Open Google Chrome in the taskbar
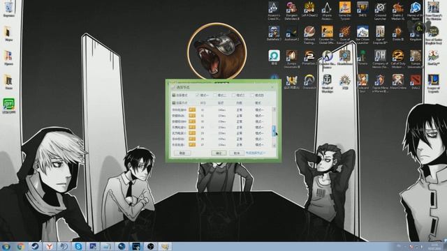Viewport: 447px width, 251px height. [x=20, y=246]
